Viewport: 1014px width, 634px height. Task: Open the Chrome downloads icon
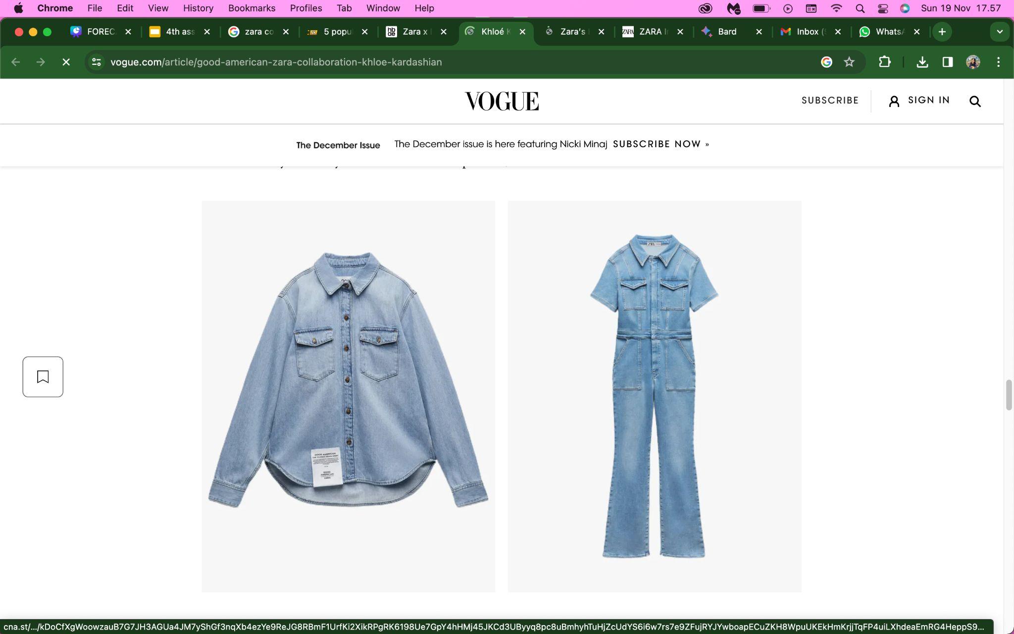(922, 62)
